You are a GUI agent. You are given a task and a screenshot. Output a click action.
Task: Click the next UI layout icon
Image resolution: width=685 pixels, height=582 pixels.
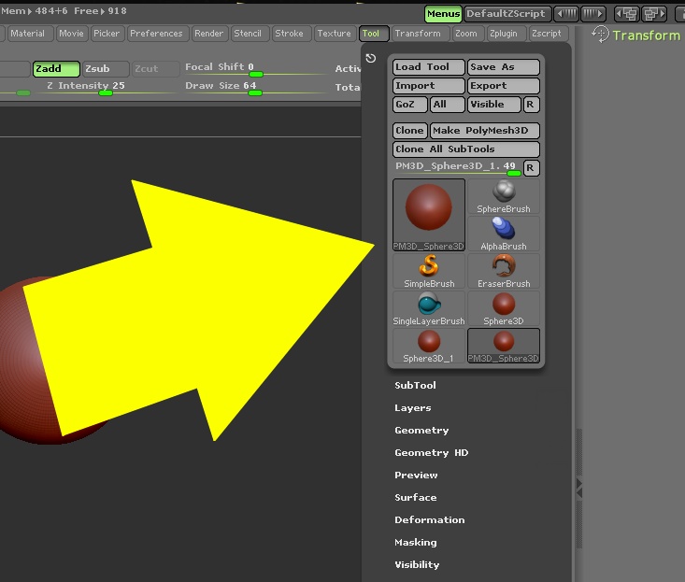[653, 14]
